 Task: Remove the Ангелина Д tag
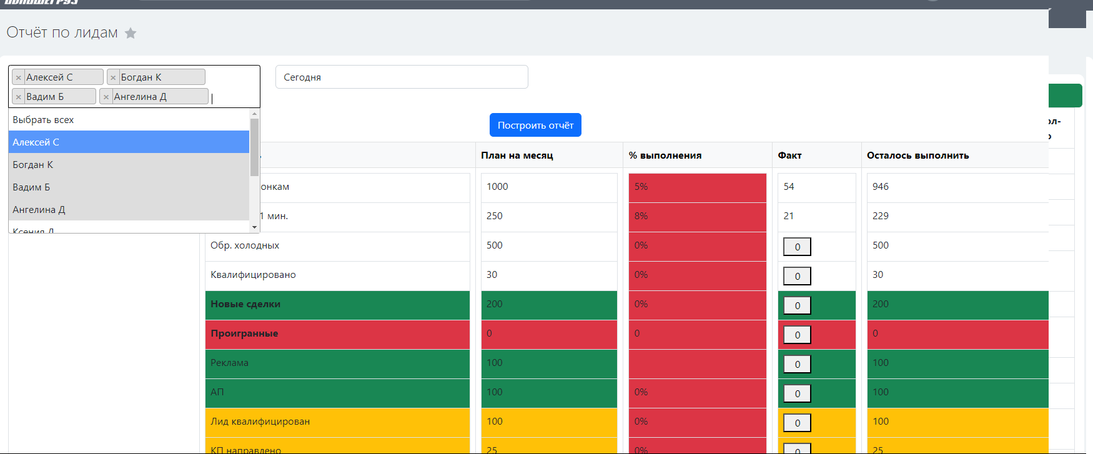pos(106,97)
